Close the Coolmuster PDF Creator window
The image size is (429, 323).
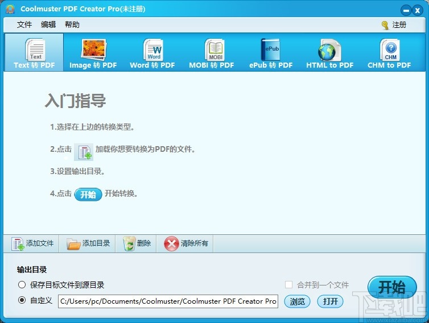click(418, 11)
